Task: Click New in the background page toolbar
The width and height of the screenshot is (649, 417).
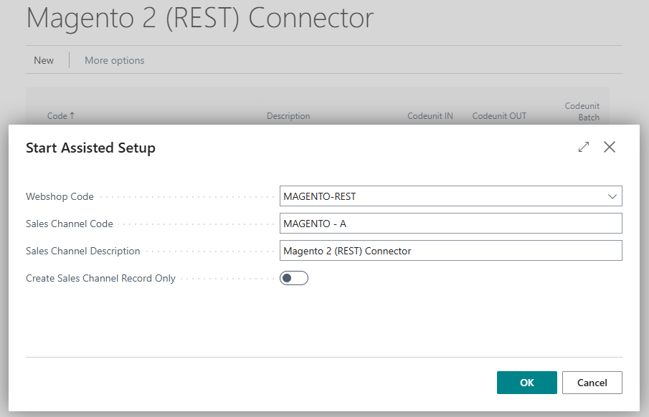Action: pos(44,60)
